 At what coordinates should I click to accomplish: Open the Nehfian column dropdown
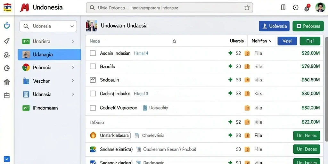(x=261, y=41)
